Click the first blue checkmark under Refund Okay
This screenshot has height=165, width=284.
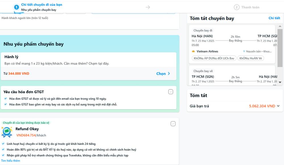tap(3, 144)
